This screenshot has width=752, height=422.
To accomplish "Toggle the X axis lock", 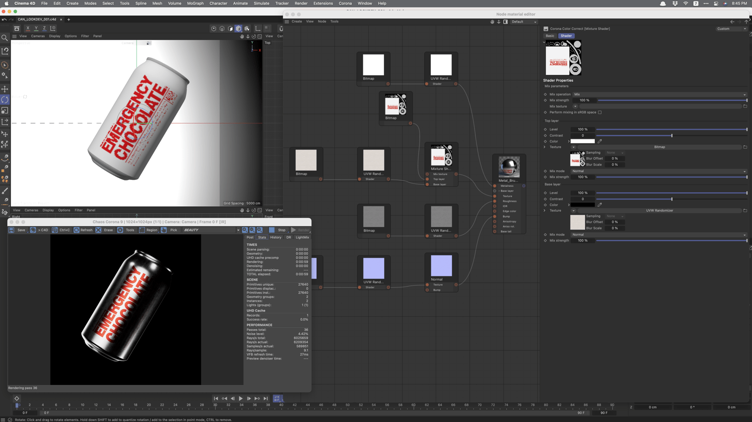I will click(28, 28).
